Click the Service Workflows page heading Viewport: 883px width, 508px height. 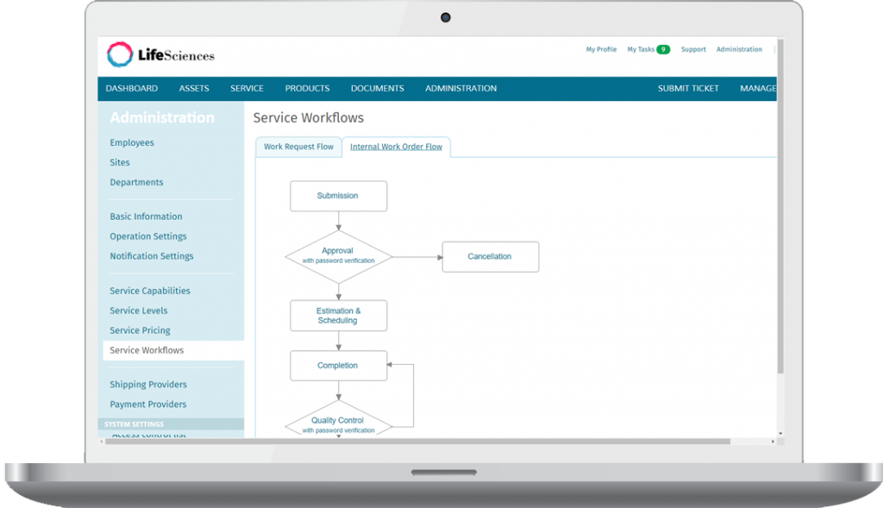tap(308, 117)
